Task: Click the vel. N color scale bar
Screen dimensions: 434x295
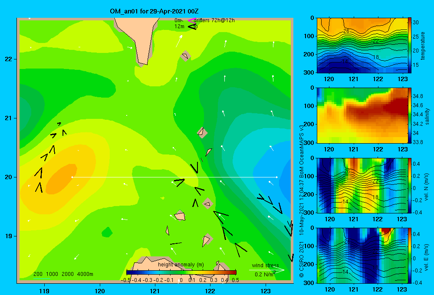Action: pos(410,185)
